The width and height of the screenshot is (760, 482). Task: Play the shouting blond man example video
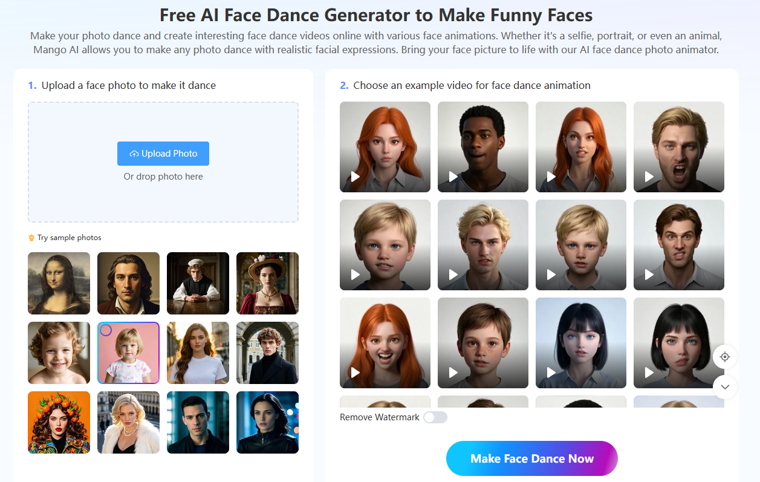[x=679, y=147]
